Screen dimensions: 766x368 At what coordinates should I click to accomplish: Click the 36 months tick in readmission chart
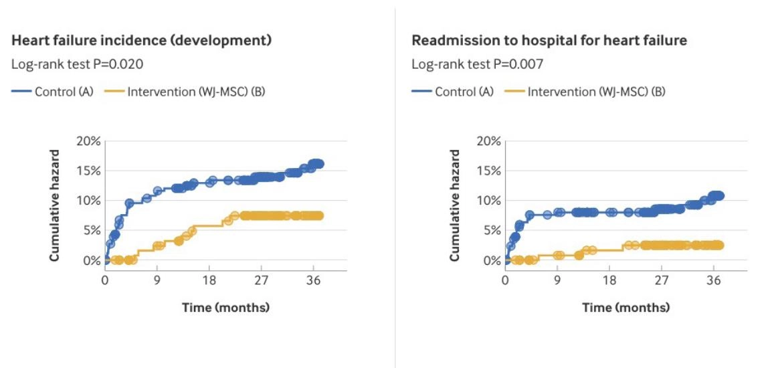[x=713, y=282]
